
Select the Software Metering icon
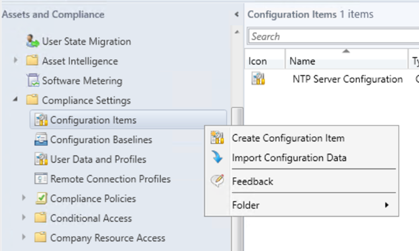(x=33, y=81)
